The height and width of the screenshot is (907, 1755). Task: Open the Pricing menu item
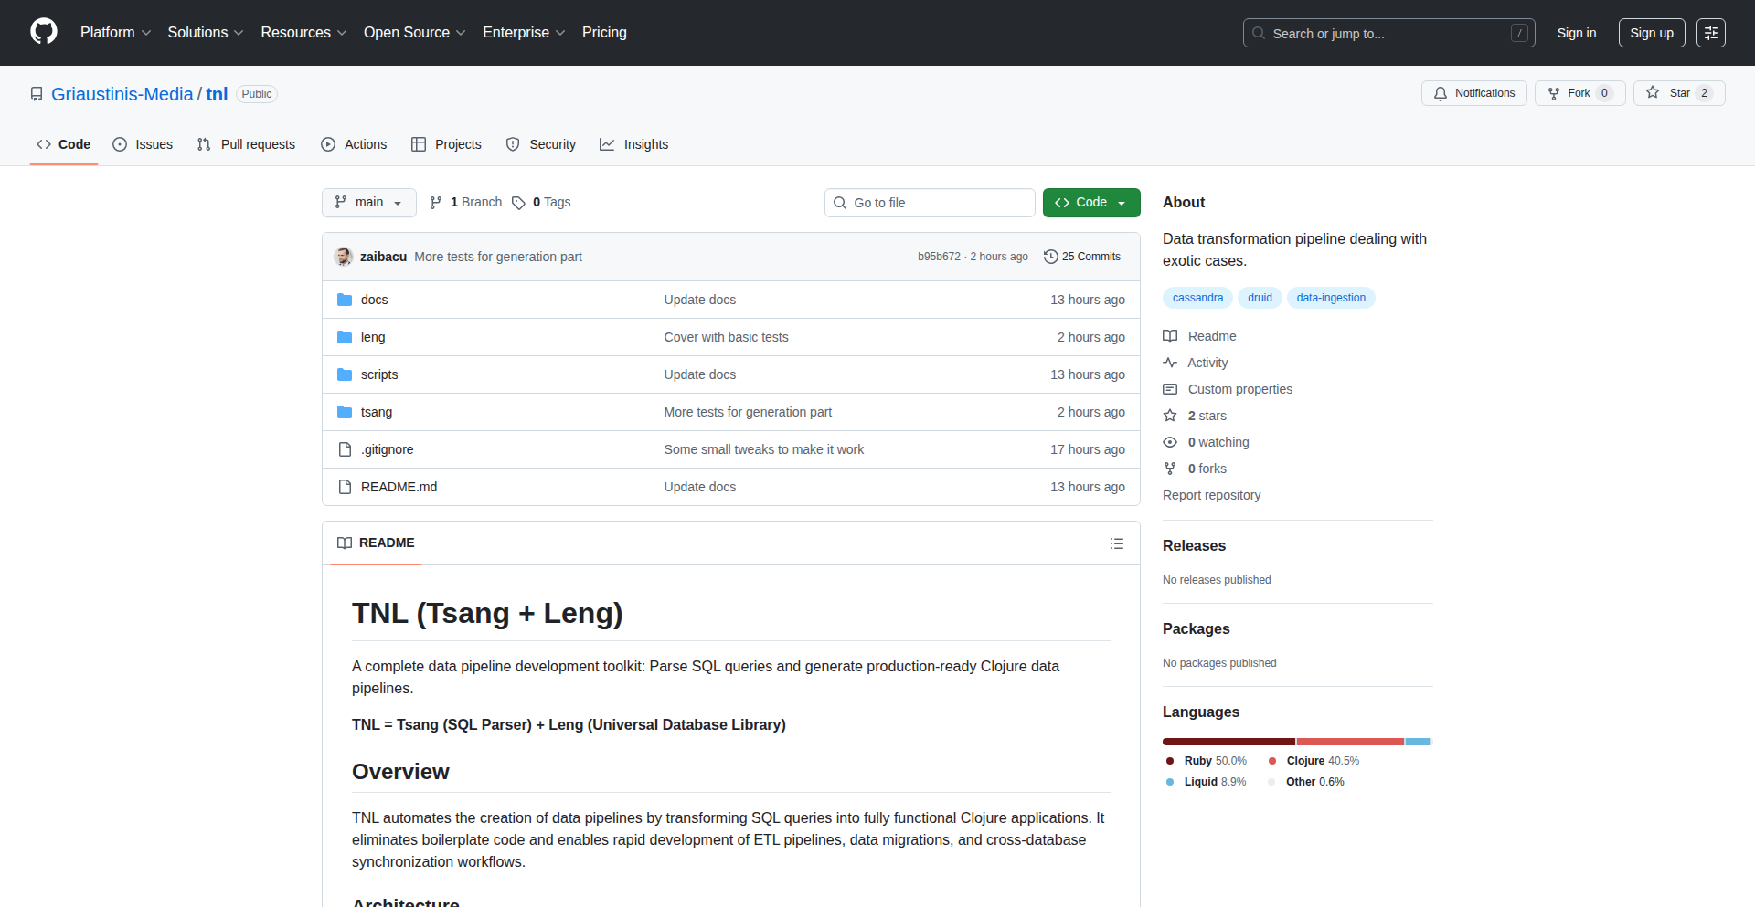[x=604, y=32]
